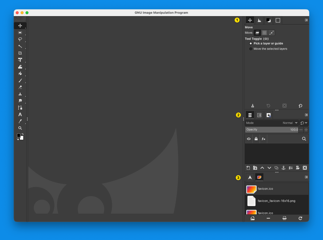The width and height of the screenshot is (323, 240).
Task: Activate the Crop tool
Action: 20,53
